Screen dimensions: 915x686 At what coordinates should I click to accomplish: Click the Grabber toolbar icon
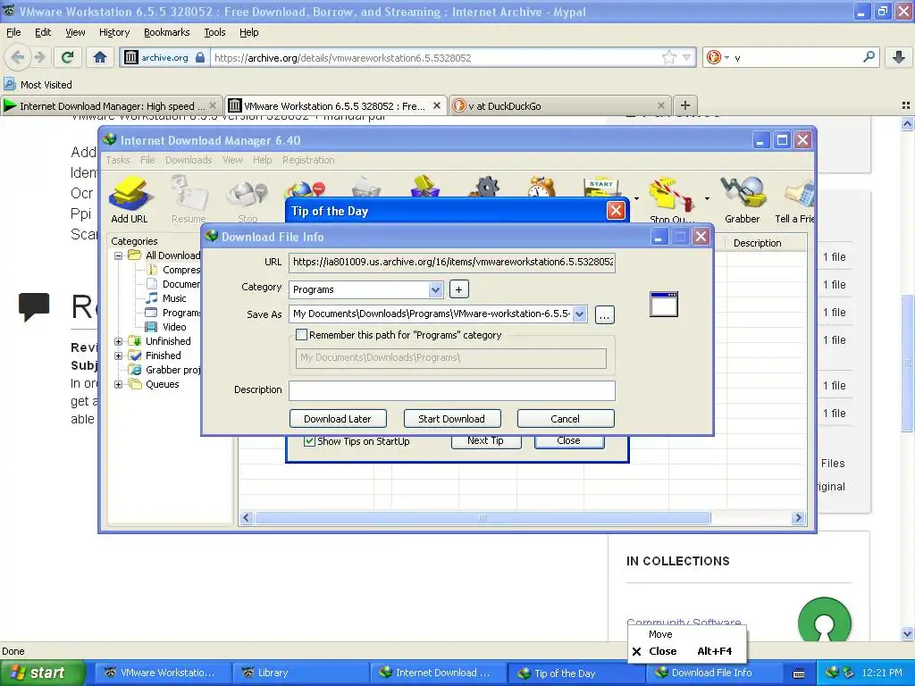pos(743,201)
